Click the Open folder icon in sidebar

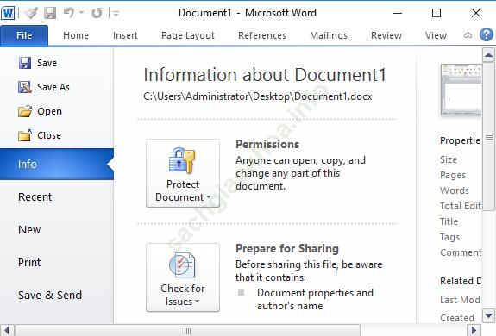[25, 111]
